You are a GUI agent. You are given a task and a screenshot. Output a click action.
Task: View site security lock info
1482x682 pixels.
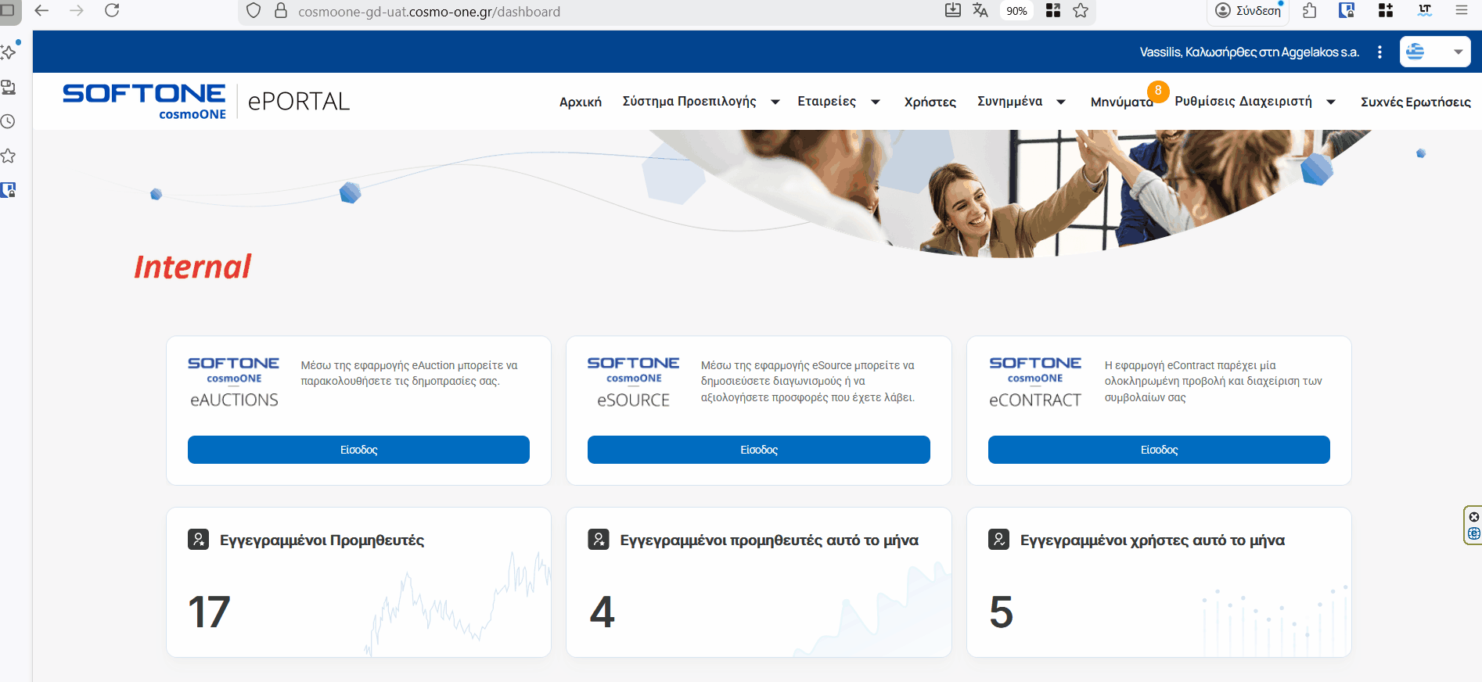(x=281, y=11)
